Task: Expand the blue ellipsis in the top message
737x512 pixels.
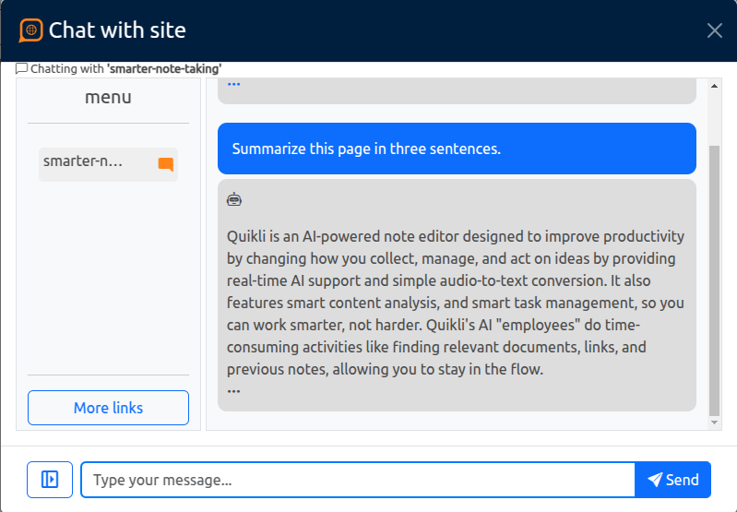Action: [x=233, y=85]
